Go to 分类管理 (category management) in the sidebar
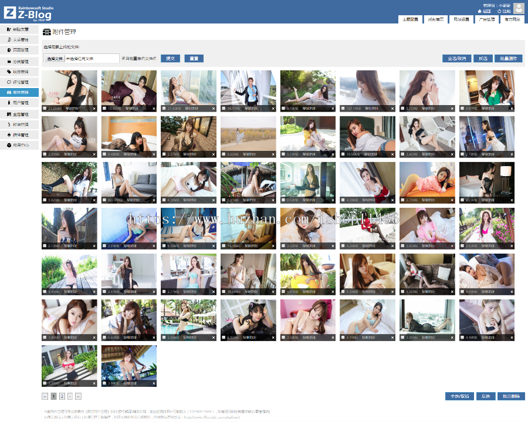 (x=20, y=61)
